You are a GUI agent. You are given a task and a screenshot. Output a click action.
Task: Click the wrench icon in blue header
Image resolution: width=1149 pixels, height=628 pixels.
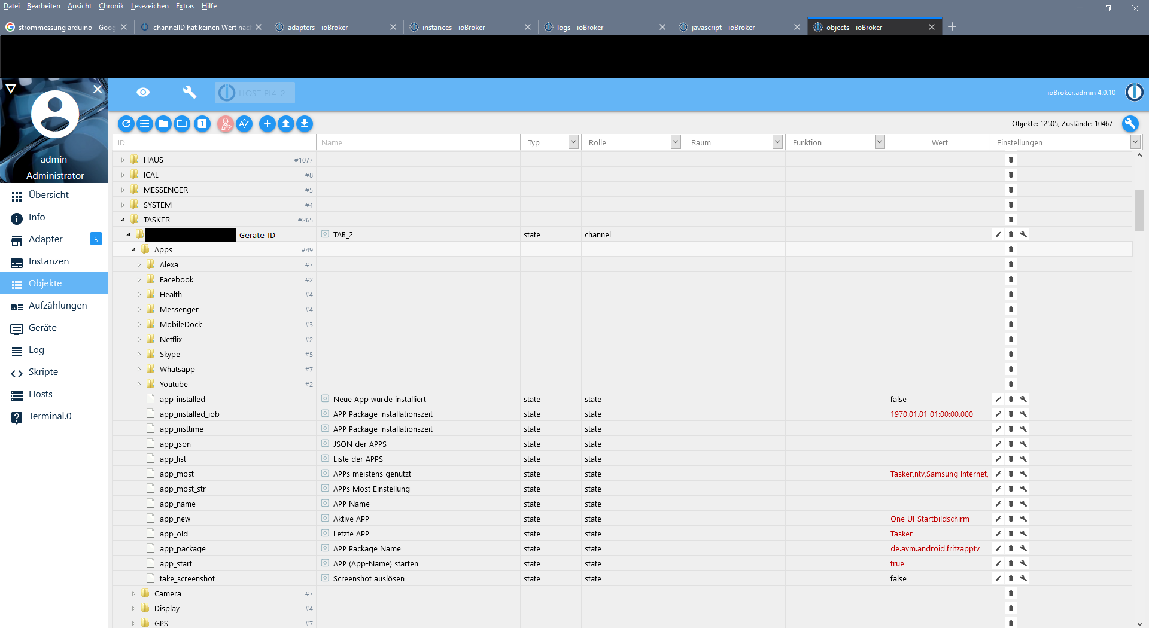click(189, 92)
